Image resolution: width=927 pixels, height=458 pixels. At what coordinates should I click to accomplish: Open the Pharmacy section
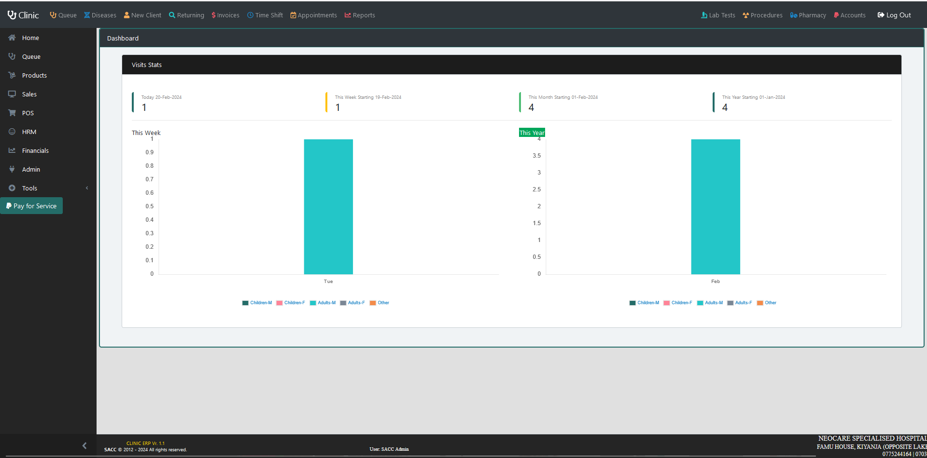808,15
